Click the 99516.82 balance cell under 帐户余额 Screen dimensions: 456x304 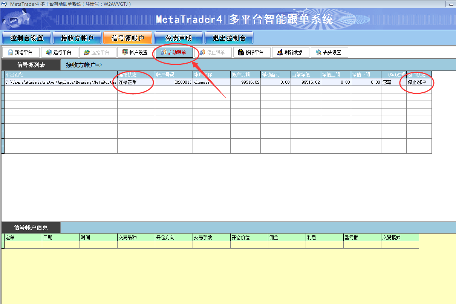[245, 82]
